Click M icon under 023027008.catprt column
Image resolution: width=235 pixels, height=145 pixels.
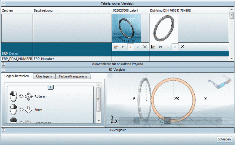123,47
